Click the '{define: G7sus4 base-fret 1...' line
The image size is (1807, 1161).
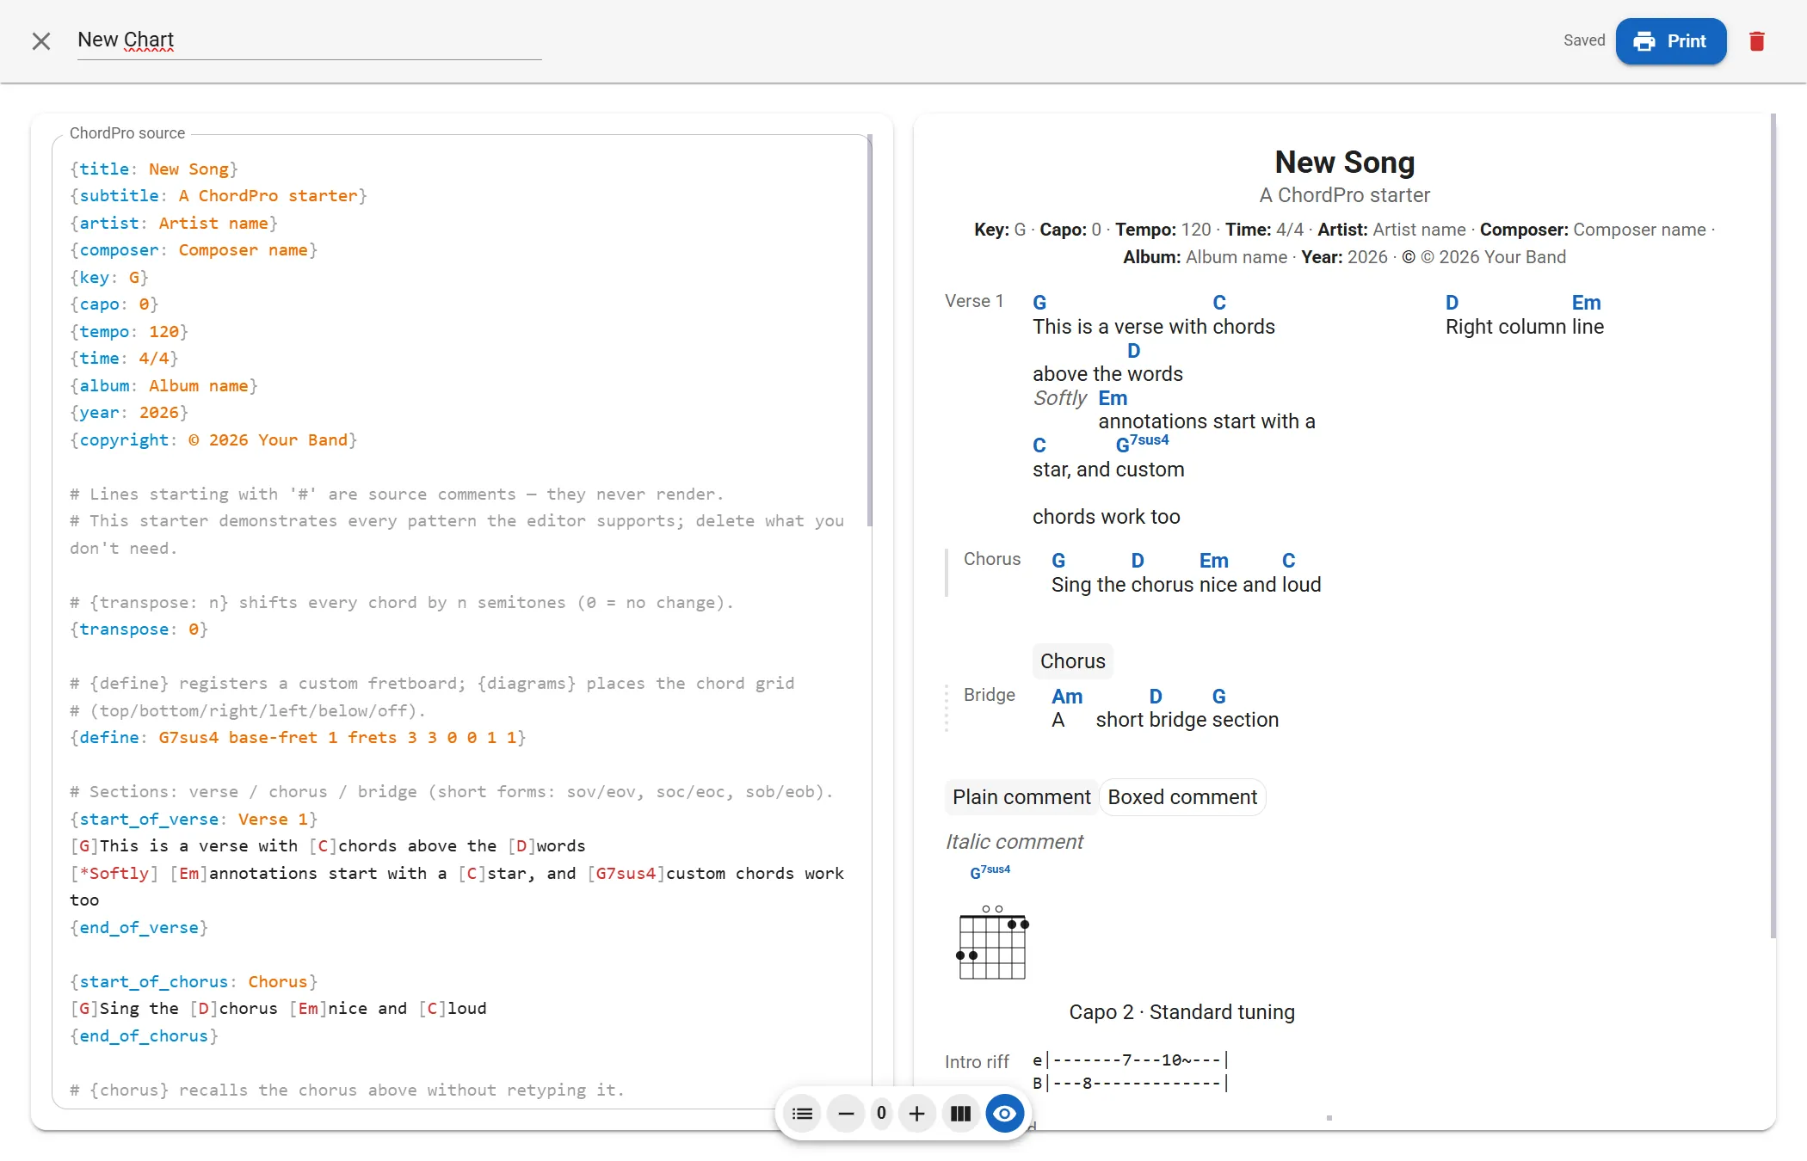click(298, 737)
